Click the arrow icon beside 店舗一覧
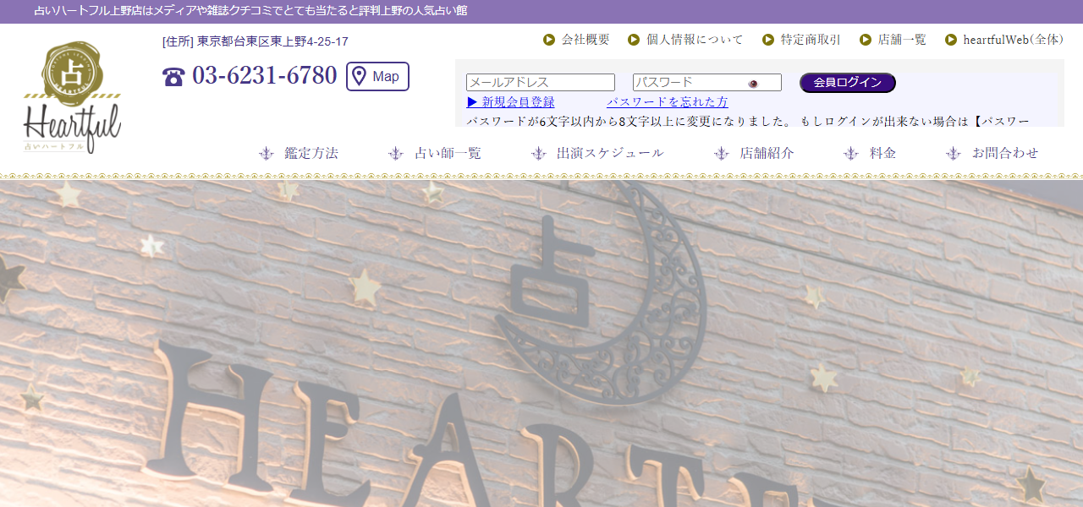Viewport: 1083px width, 507px height. (866, 40)
